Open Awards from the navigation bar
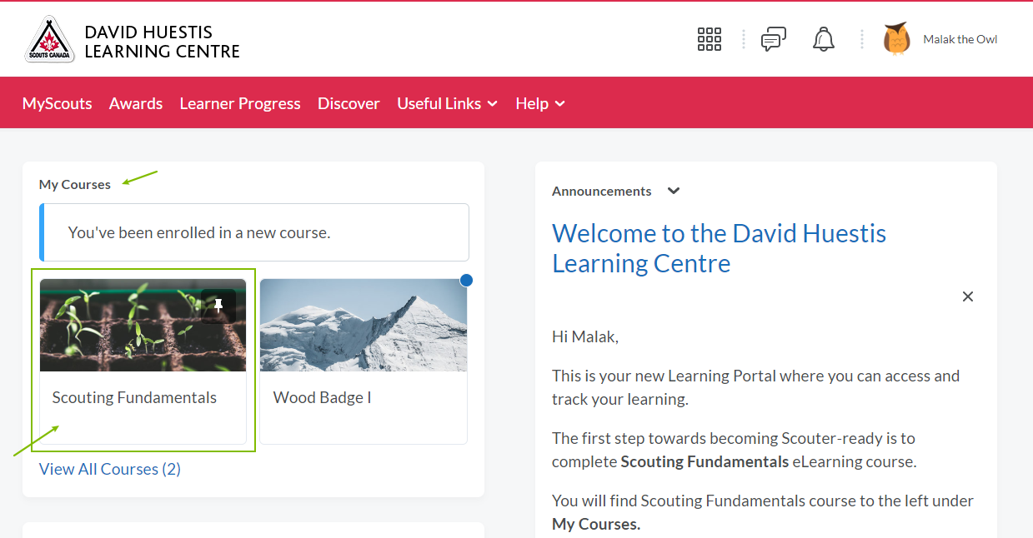The height and width of the screenshot is (538, 1033). (136, 103)
